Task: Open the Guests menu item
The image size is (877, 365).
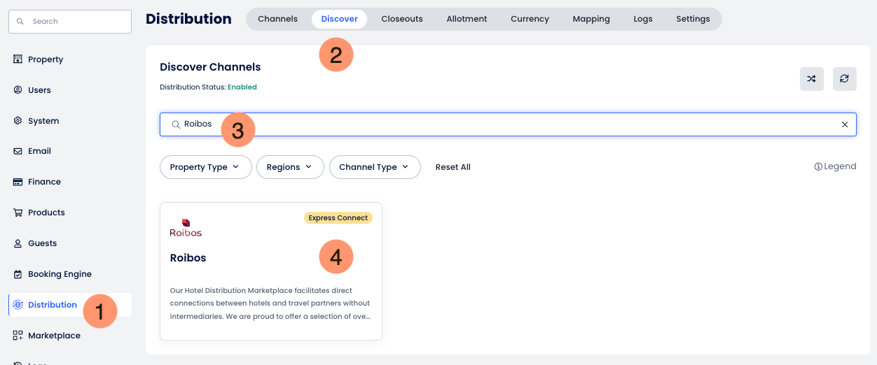Action: click(70, 243)
